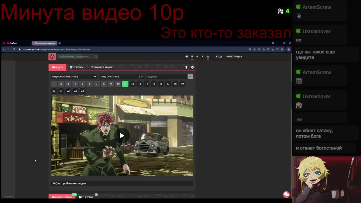Click the browser back arrow
Image resolution: width=361 pixels, height=203 pixels.
pyautogui.click(x=4, y=49)
